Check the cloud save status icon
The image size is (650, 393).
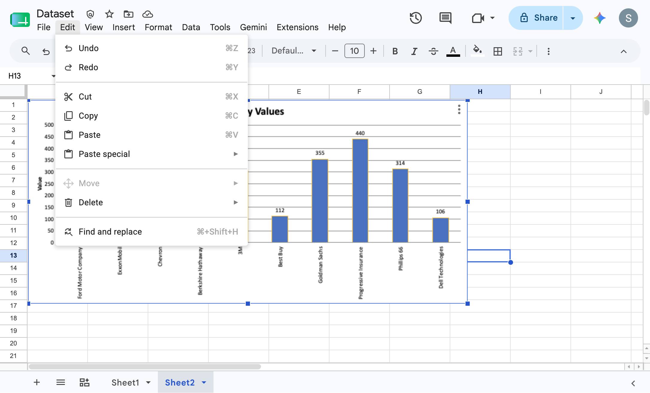click(148, 14)
